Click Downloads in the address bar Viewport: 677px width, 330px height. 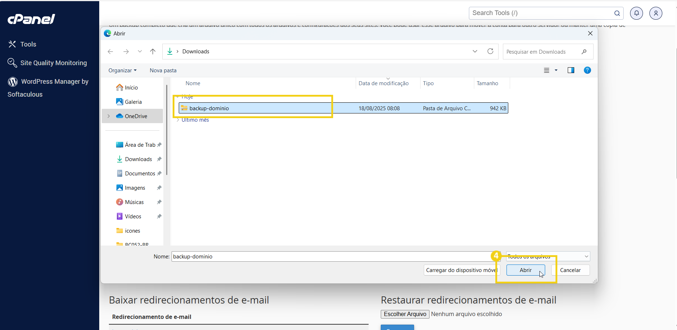196,52
